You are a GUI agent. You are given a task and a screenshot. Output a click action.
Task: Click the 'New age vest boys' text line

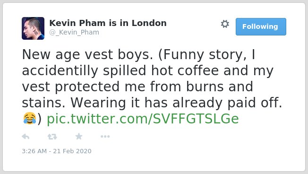point(87,54)
